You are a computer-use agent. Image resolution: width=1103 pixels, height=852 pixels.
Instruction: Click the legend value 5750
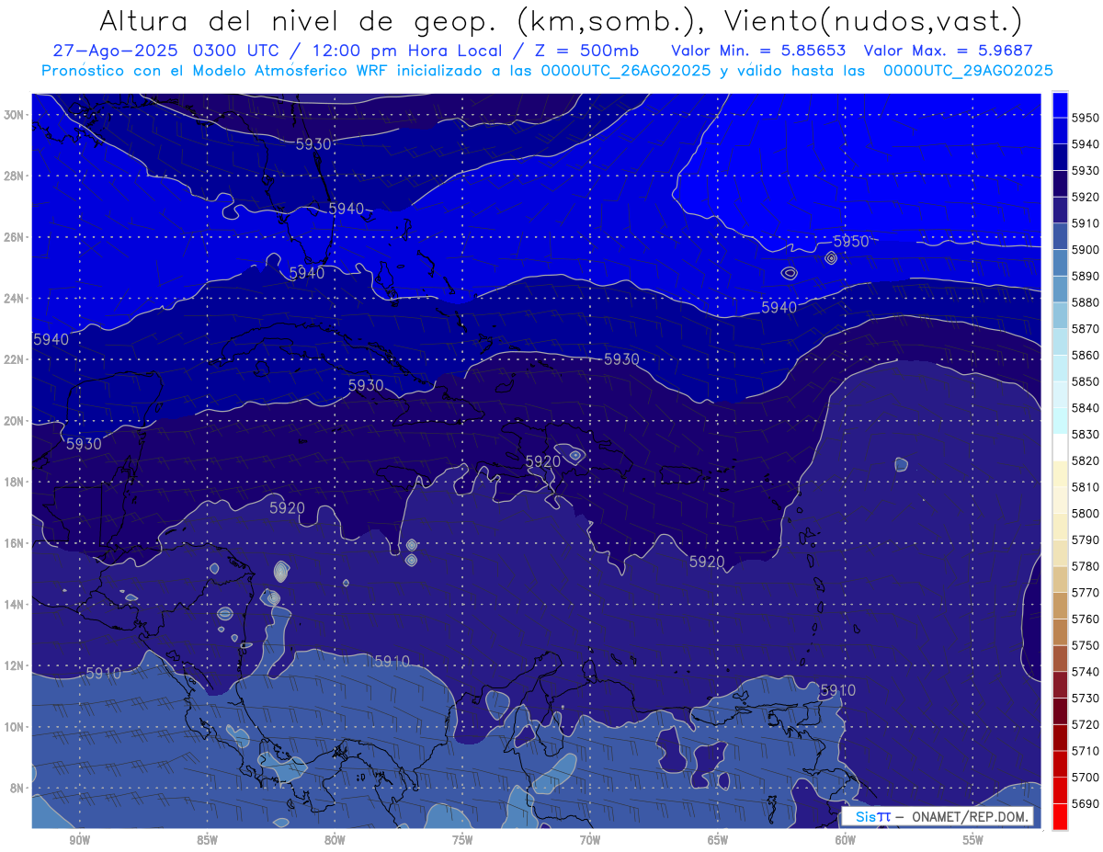pos(1086,645)
